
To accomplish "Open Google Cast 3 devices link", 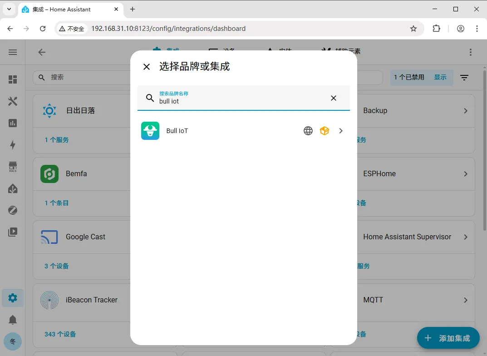I will 57,266.
